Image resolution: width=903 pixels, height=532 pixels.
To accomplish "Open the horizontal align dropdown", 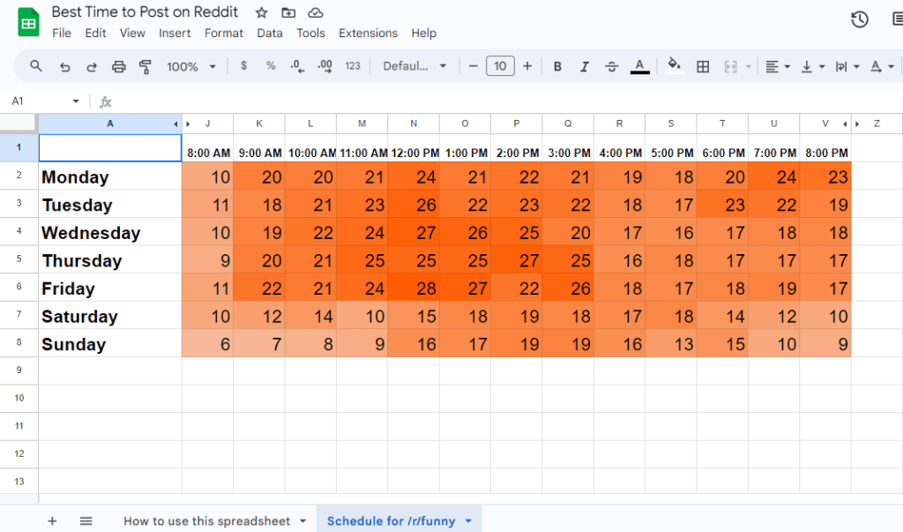I will point(775,66).
